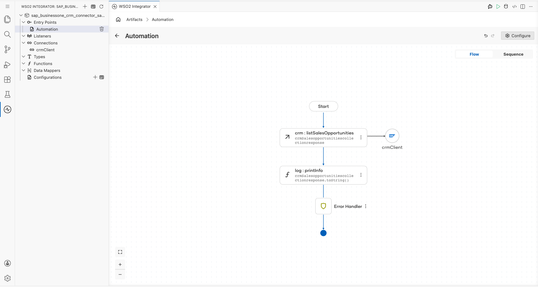538x287 pixels.
Task: Open the Explorer view in activity bar
Action: coord(8,19)
